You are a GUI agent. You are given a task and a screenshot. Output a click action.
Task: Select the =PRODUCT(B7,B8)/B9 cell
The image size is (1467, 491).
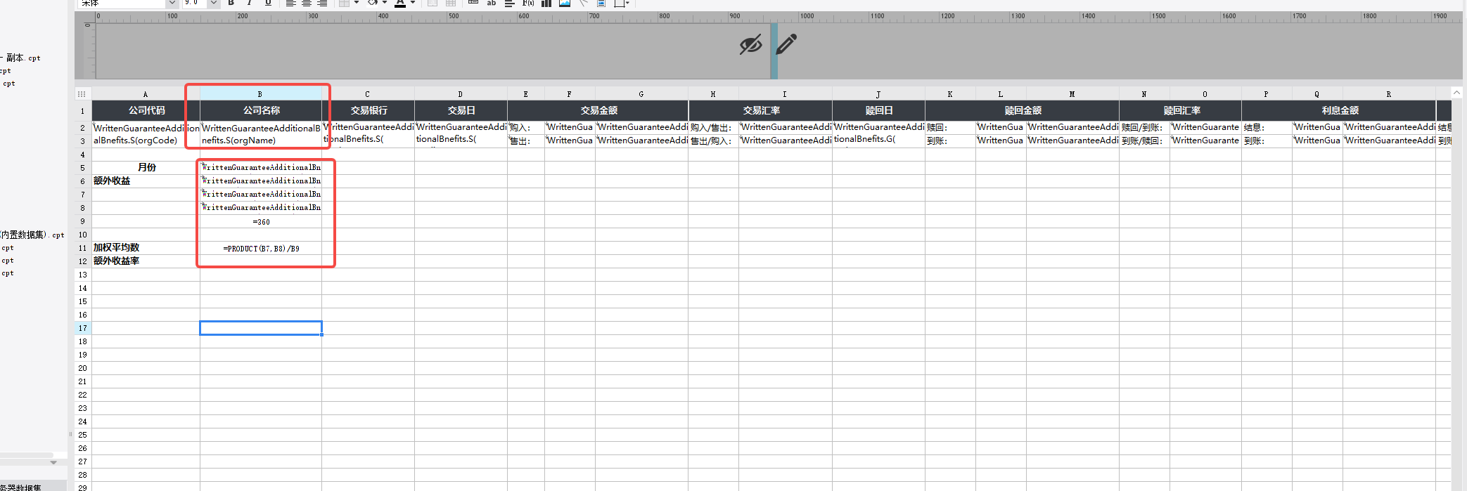pyautogui.click(x=261, y=249)
